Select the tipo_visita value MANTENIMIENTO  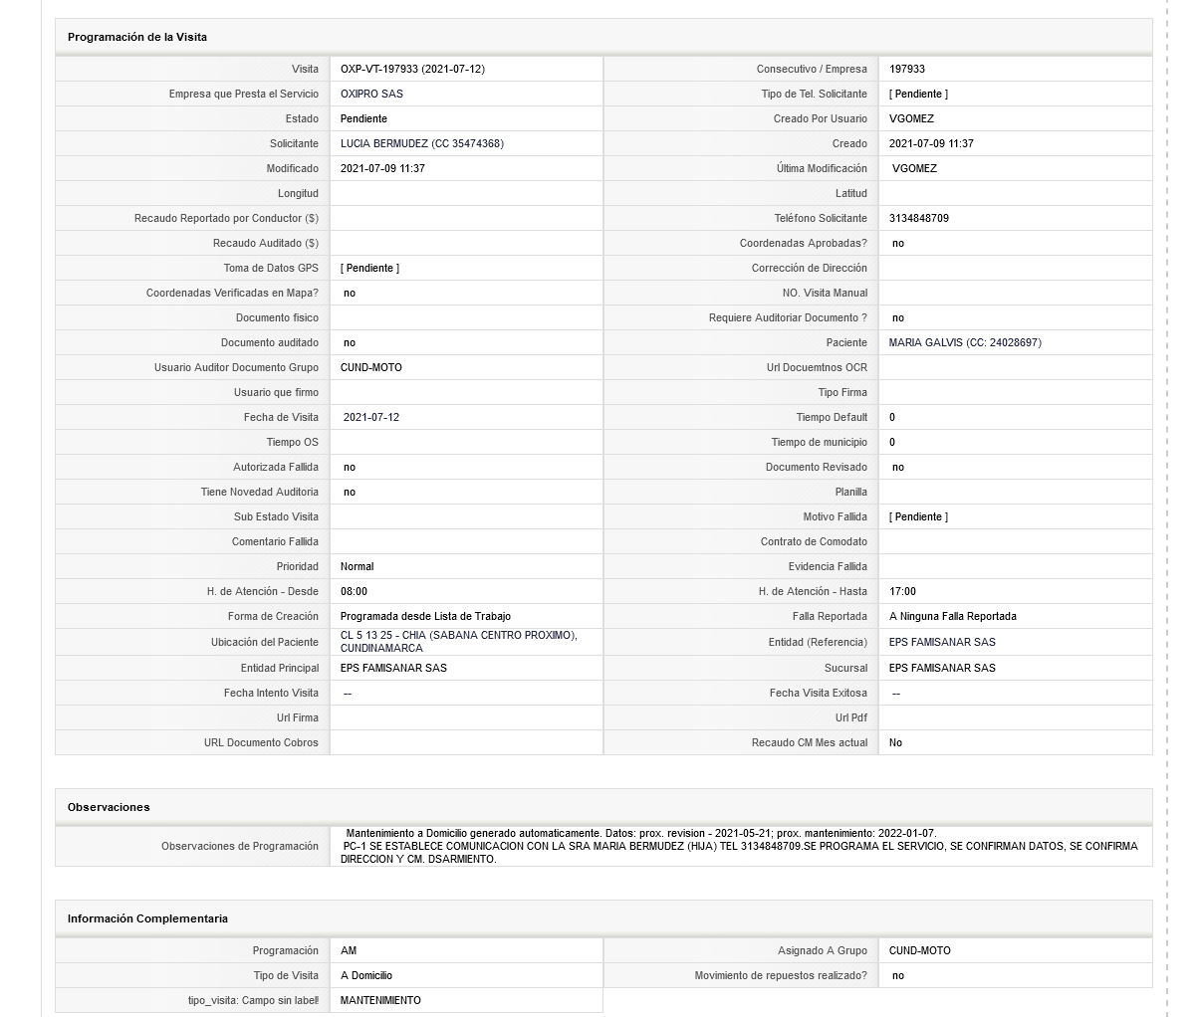coord(380,1000)
